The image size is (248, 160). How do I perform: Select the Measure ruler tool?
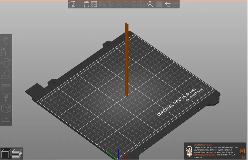6,119
